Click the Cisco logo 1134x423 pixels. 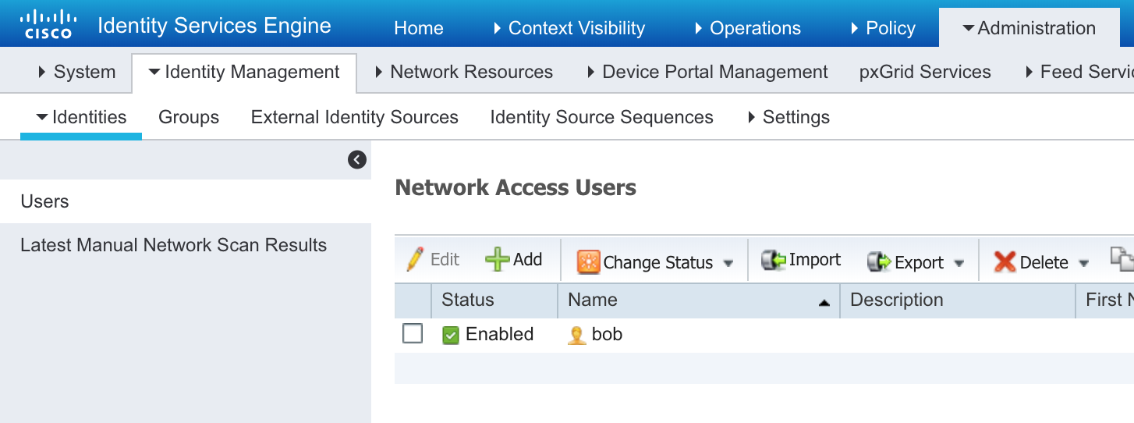48,24
